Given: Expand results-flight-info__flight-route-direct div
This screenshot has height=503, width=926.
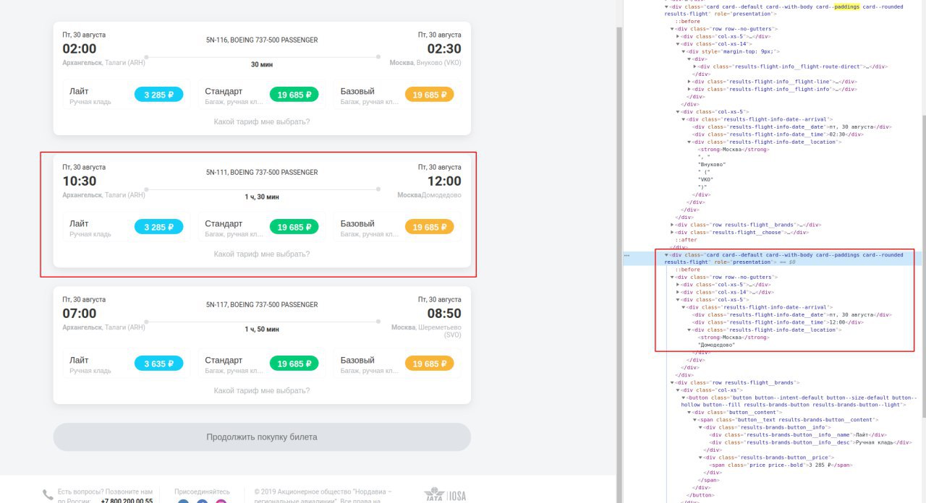Looking at the screenshot, I should point(695,66).
